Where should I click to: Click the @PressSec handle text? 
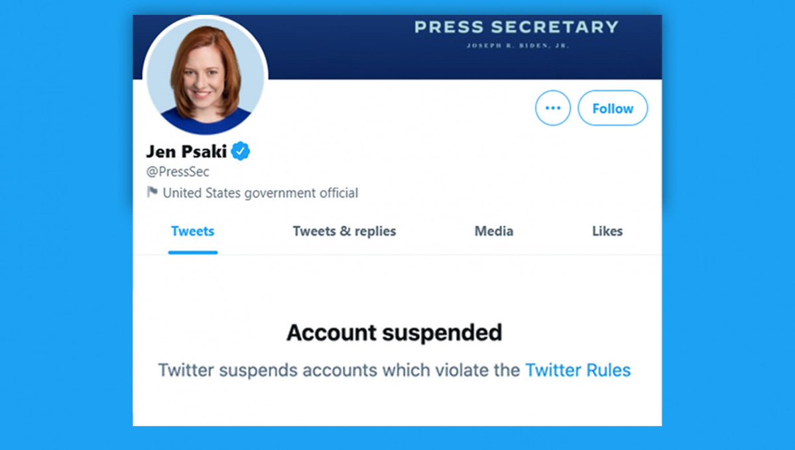(178, 172)
